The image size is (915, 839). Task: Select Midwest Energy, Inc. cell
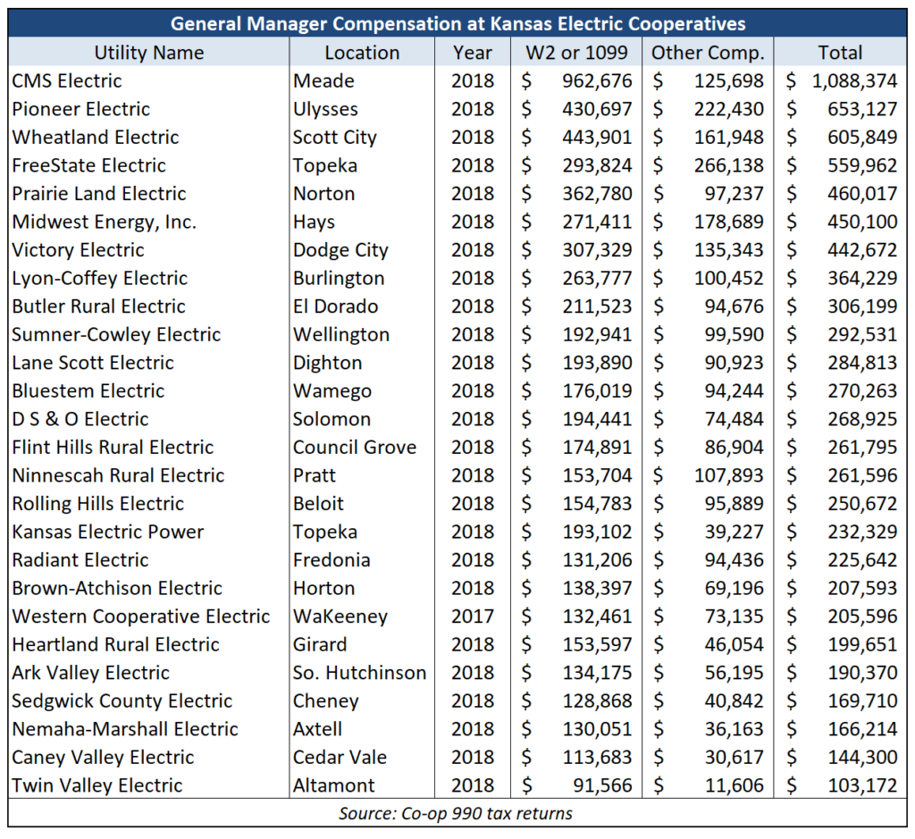tap(105, 222)
